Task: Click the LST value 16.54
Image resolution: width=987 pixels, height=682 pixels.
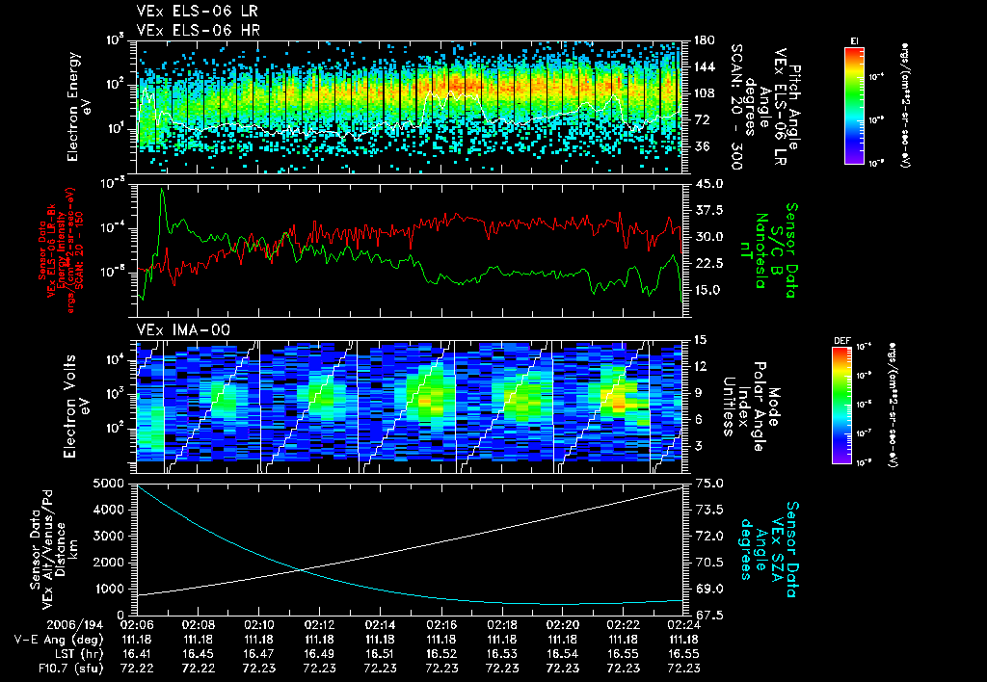Action: tap(563, 654)
